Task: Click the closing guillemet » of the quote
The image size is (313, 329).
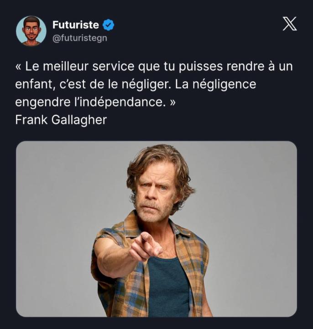Action: click(x=172, y=102)
